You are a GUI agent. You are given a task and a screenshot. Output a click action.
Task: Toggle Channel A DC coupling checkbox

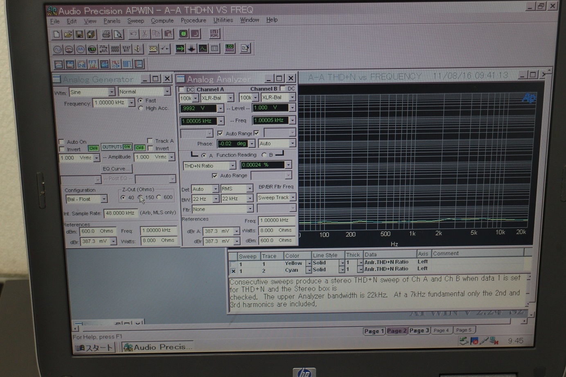182,90
